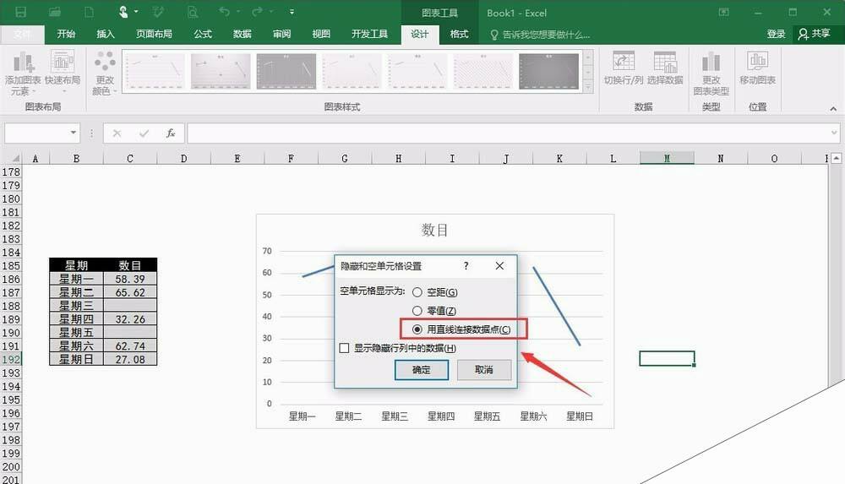845x484 pixels.
Task: Click cell containing 星期四
Action: coord(76,319)
